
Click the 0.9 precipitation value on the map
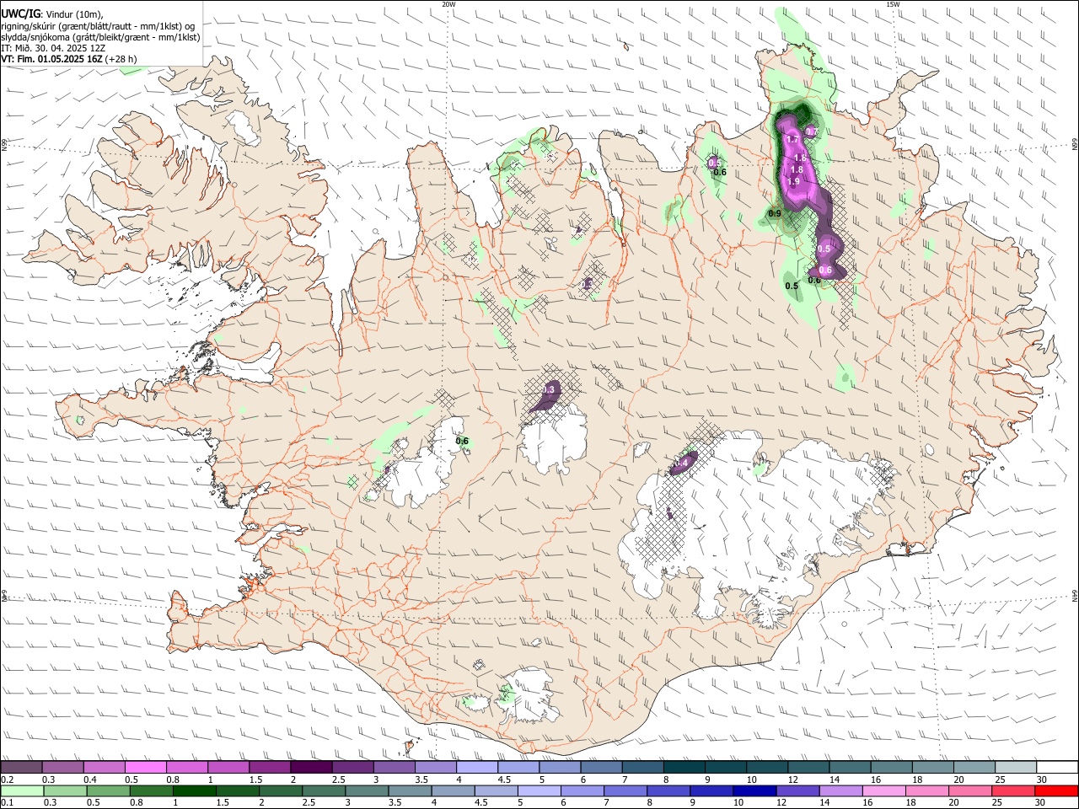(775, 214)
